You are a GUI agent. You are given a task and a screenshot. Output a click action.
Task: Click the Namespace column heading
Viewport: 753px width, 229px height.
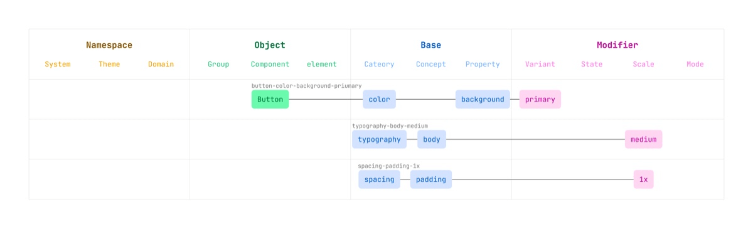[x=109, y=45]
